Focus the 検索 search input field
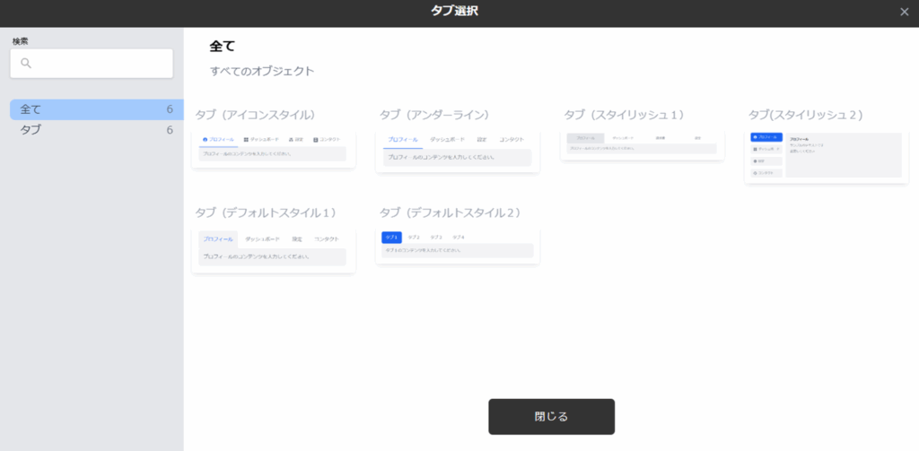This screenshot has height=451, width=919. point(99,64)
